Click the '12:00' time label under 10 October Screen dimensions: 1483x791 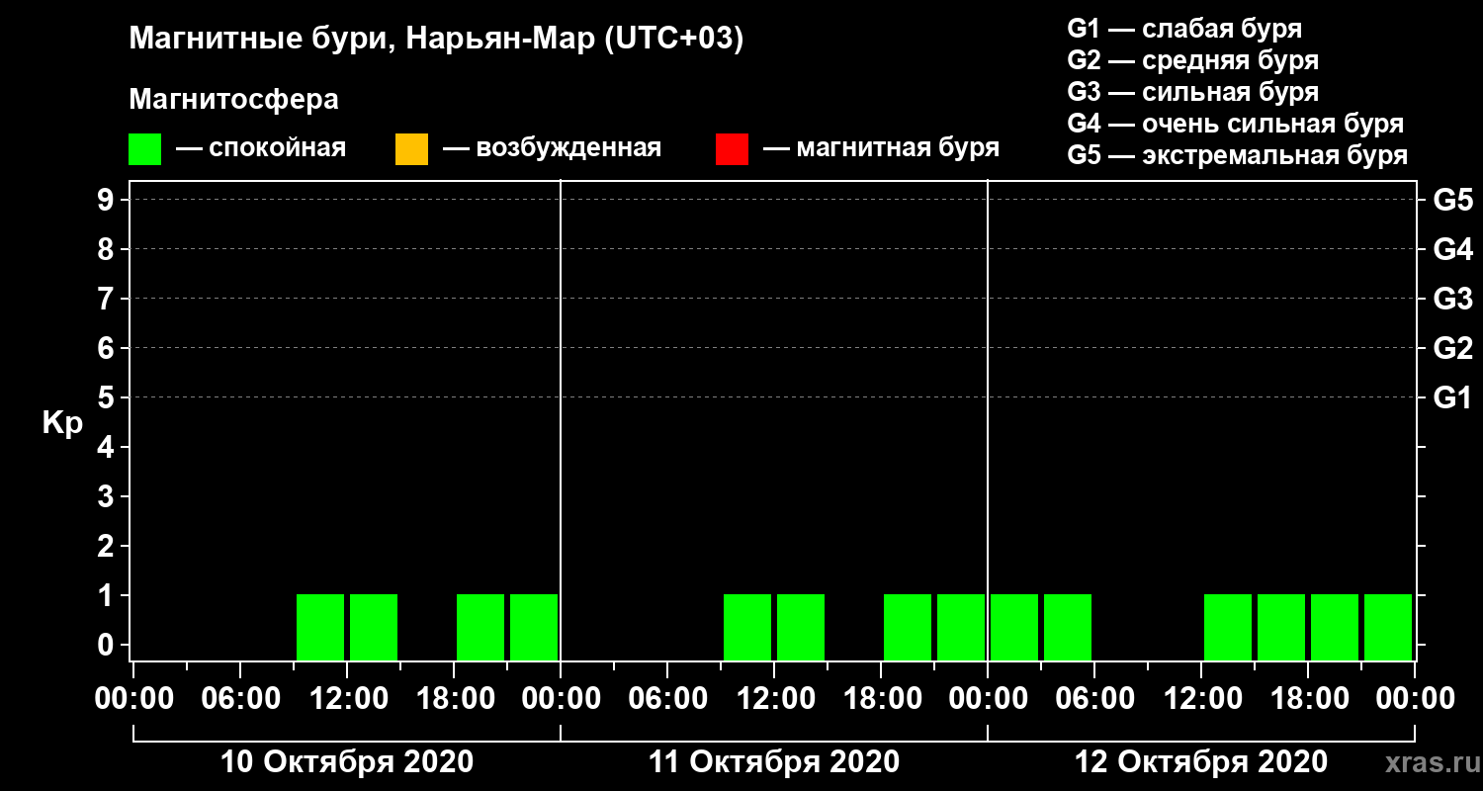347,699
